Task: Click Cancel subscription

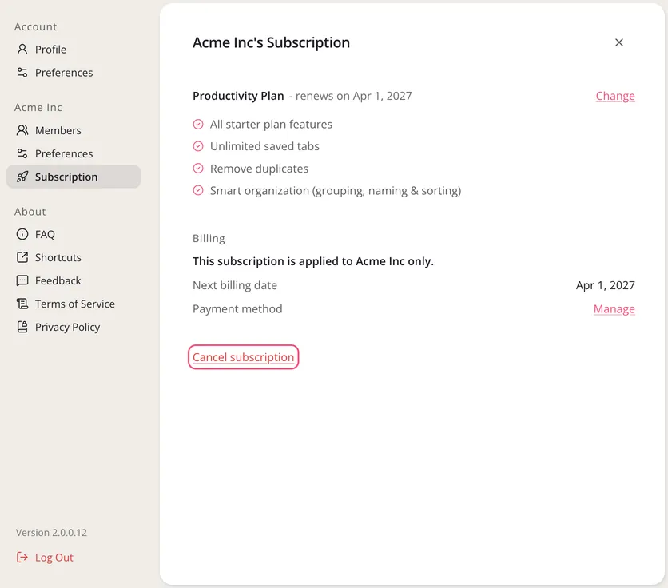Action: (x=243, y=357)
